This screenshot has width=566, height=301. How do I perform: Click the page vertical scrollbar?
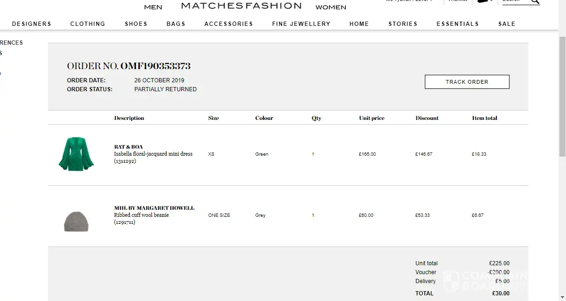tap(562, 94)
